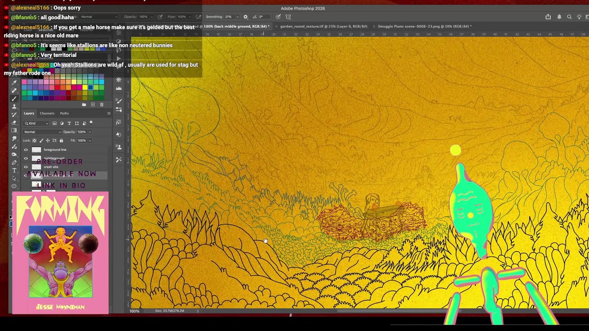Screen dimensions: 589x331
Task: Select the History Brush tool
Action: click(14, 114)
